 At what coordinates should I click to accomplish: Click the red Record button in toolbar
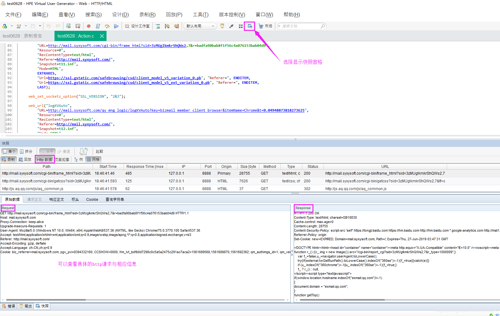pos(89,26)
